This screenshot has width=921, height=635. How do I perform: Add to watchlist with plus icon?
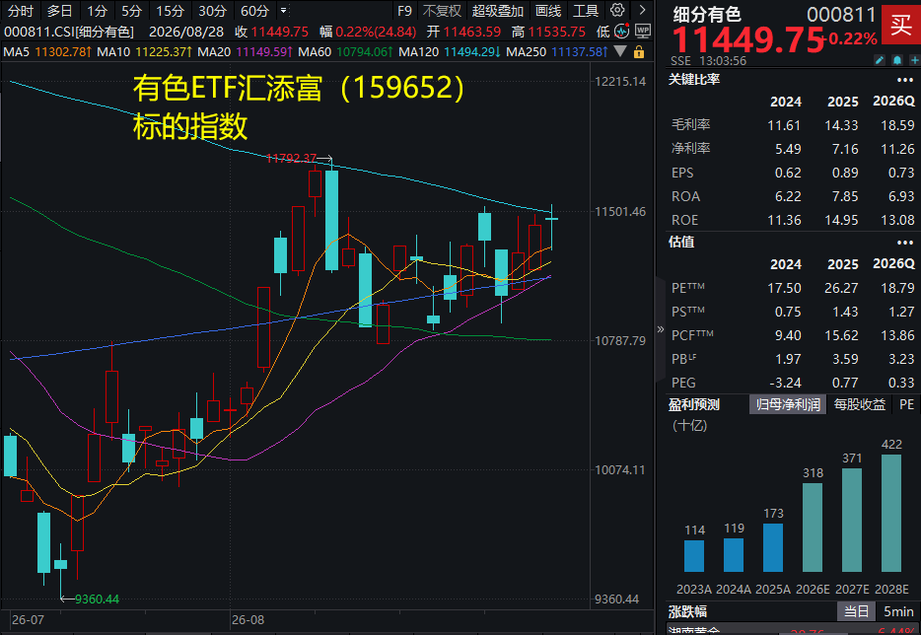click(x=914, y=60)
